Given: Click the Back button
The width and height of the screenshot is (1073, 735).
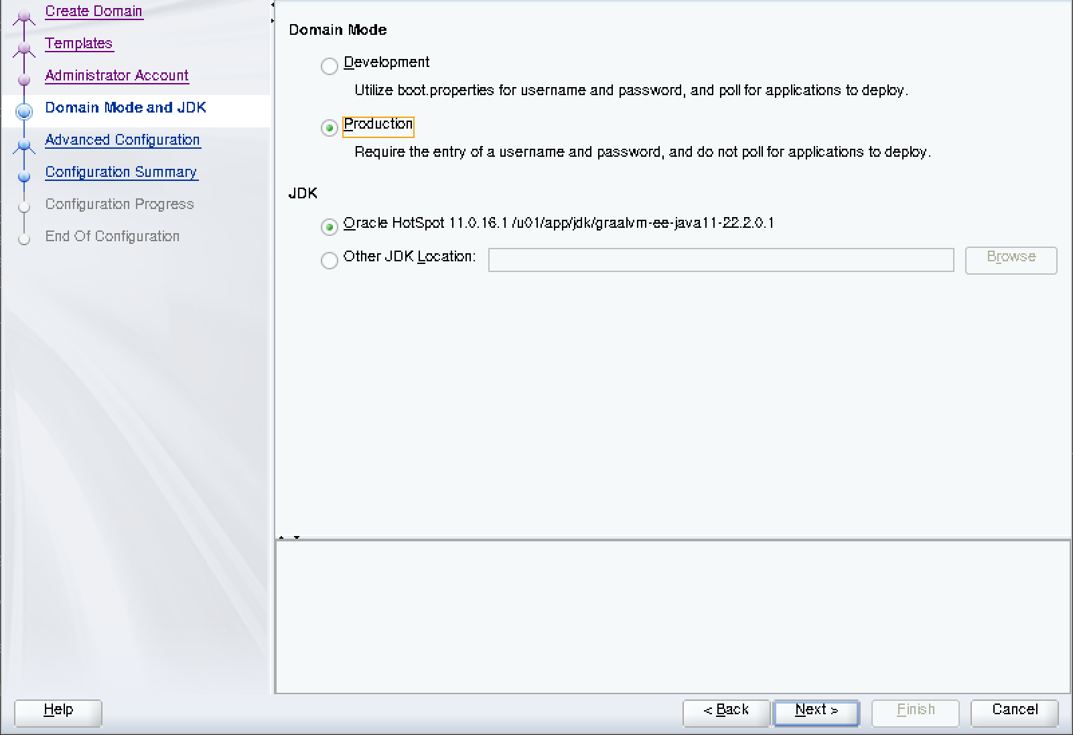Looking at the screenshot, I should point(726,712).
